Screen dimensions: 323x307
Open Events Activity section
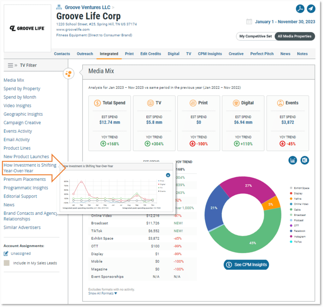(x=18, y=131)
